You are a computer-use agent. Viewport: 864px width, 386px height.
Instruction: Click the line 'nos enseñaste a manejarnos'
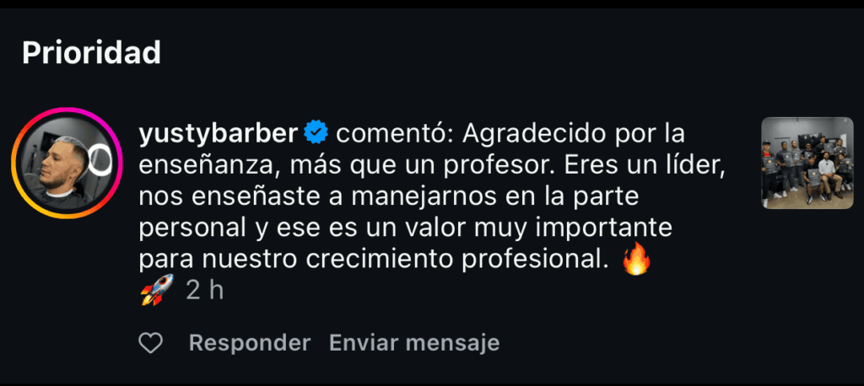click(x=388, y=196)
